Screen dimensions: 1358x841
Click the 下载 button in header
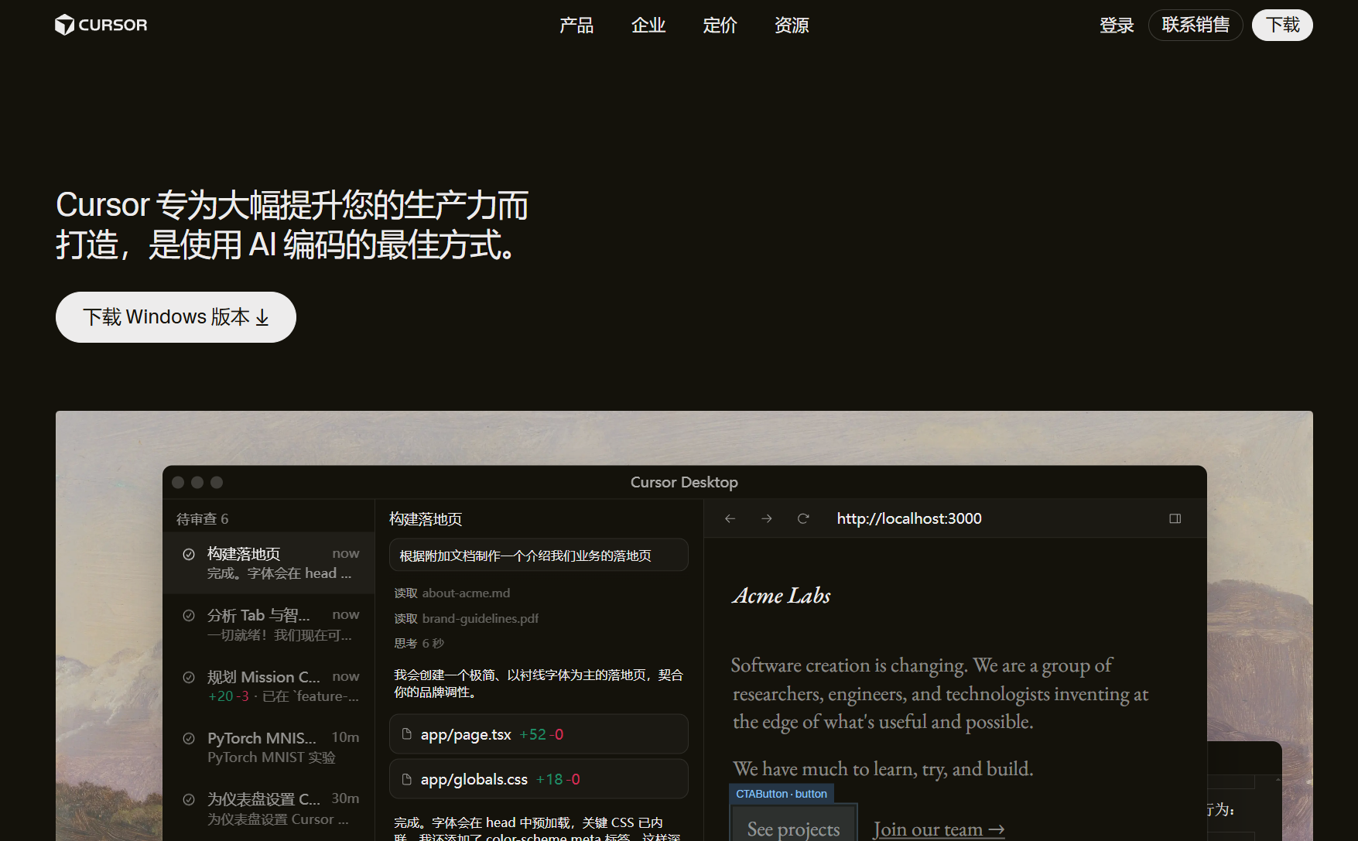pyautogui.click(x=1282, y=25)
